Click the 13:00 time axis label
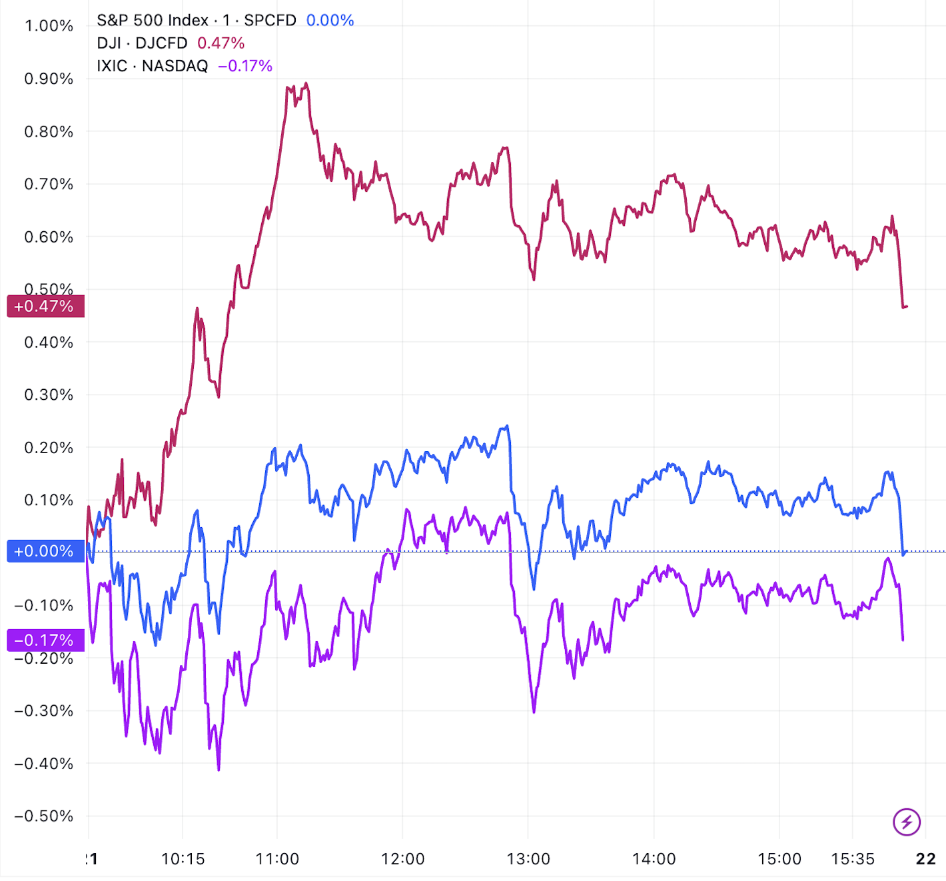The height and width of the screenshot is (881, 946). (528, 859)
